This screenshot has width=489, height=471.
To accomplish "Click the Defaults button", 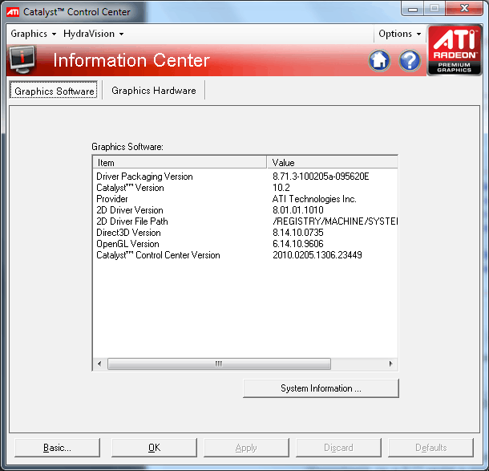I will (x=430, y=448).
